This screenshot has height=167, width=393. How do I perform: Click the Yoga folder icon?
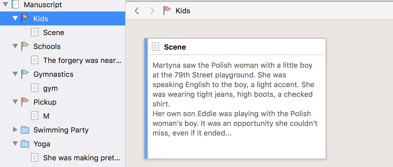click(x=25, y=144)
